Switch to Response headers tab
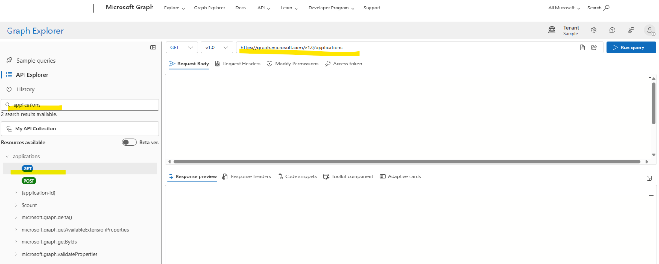659x264 pixels. (x=247, y=176)
